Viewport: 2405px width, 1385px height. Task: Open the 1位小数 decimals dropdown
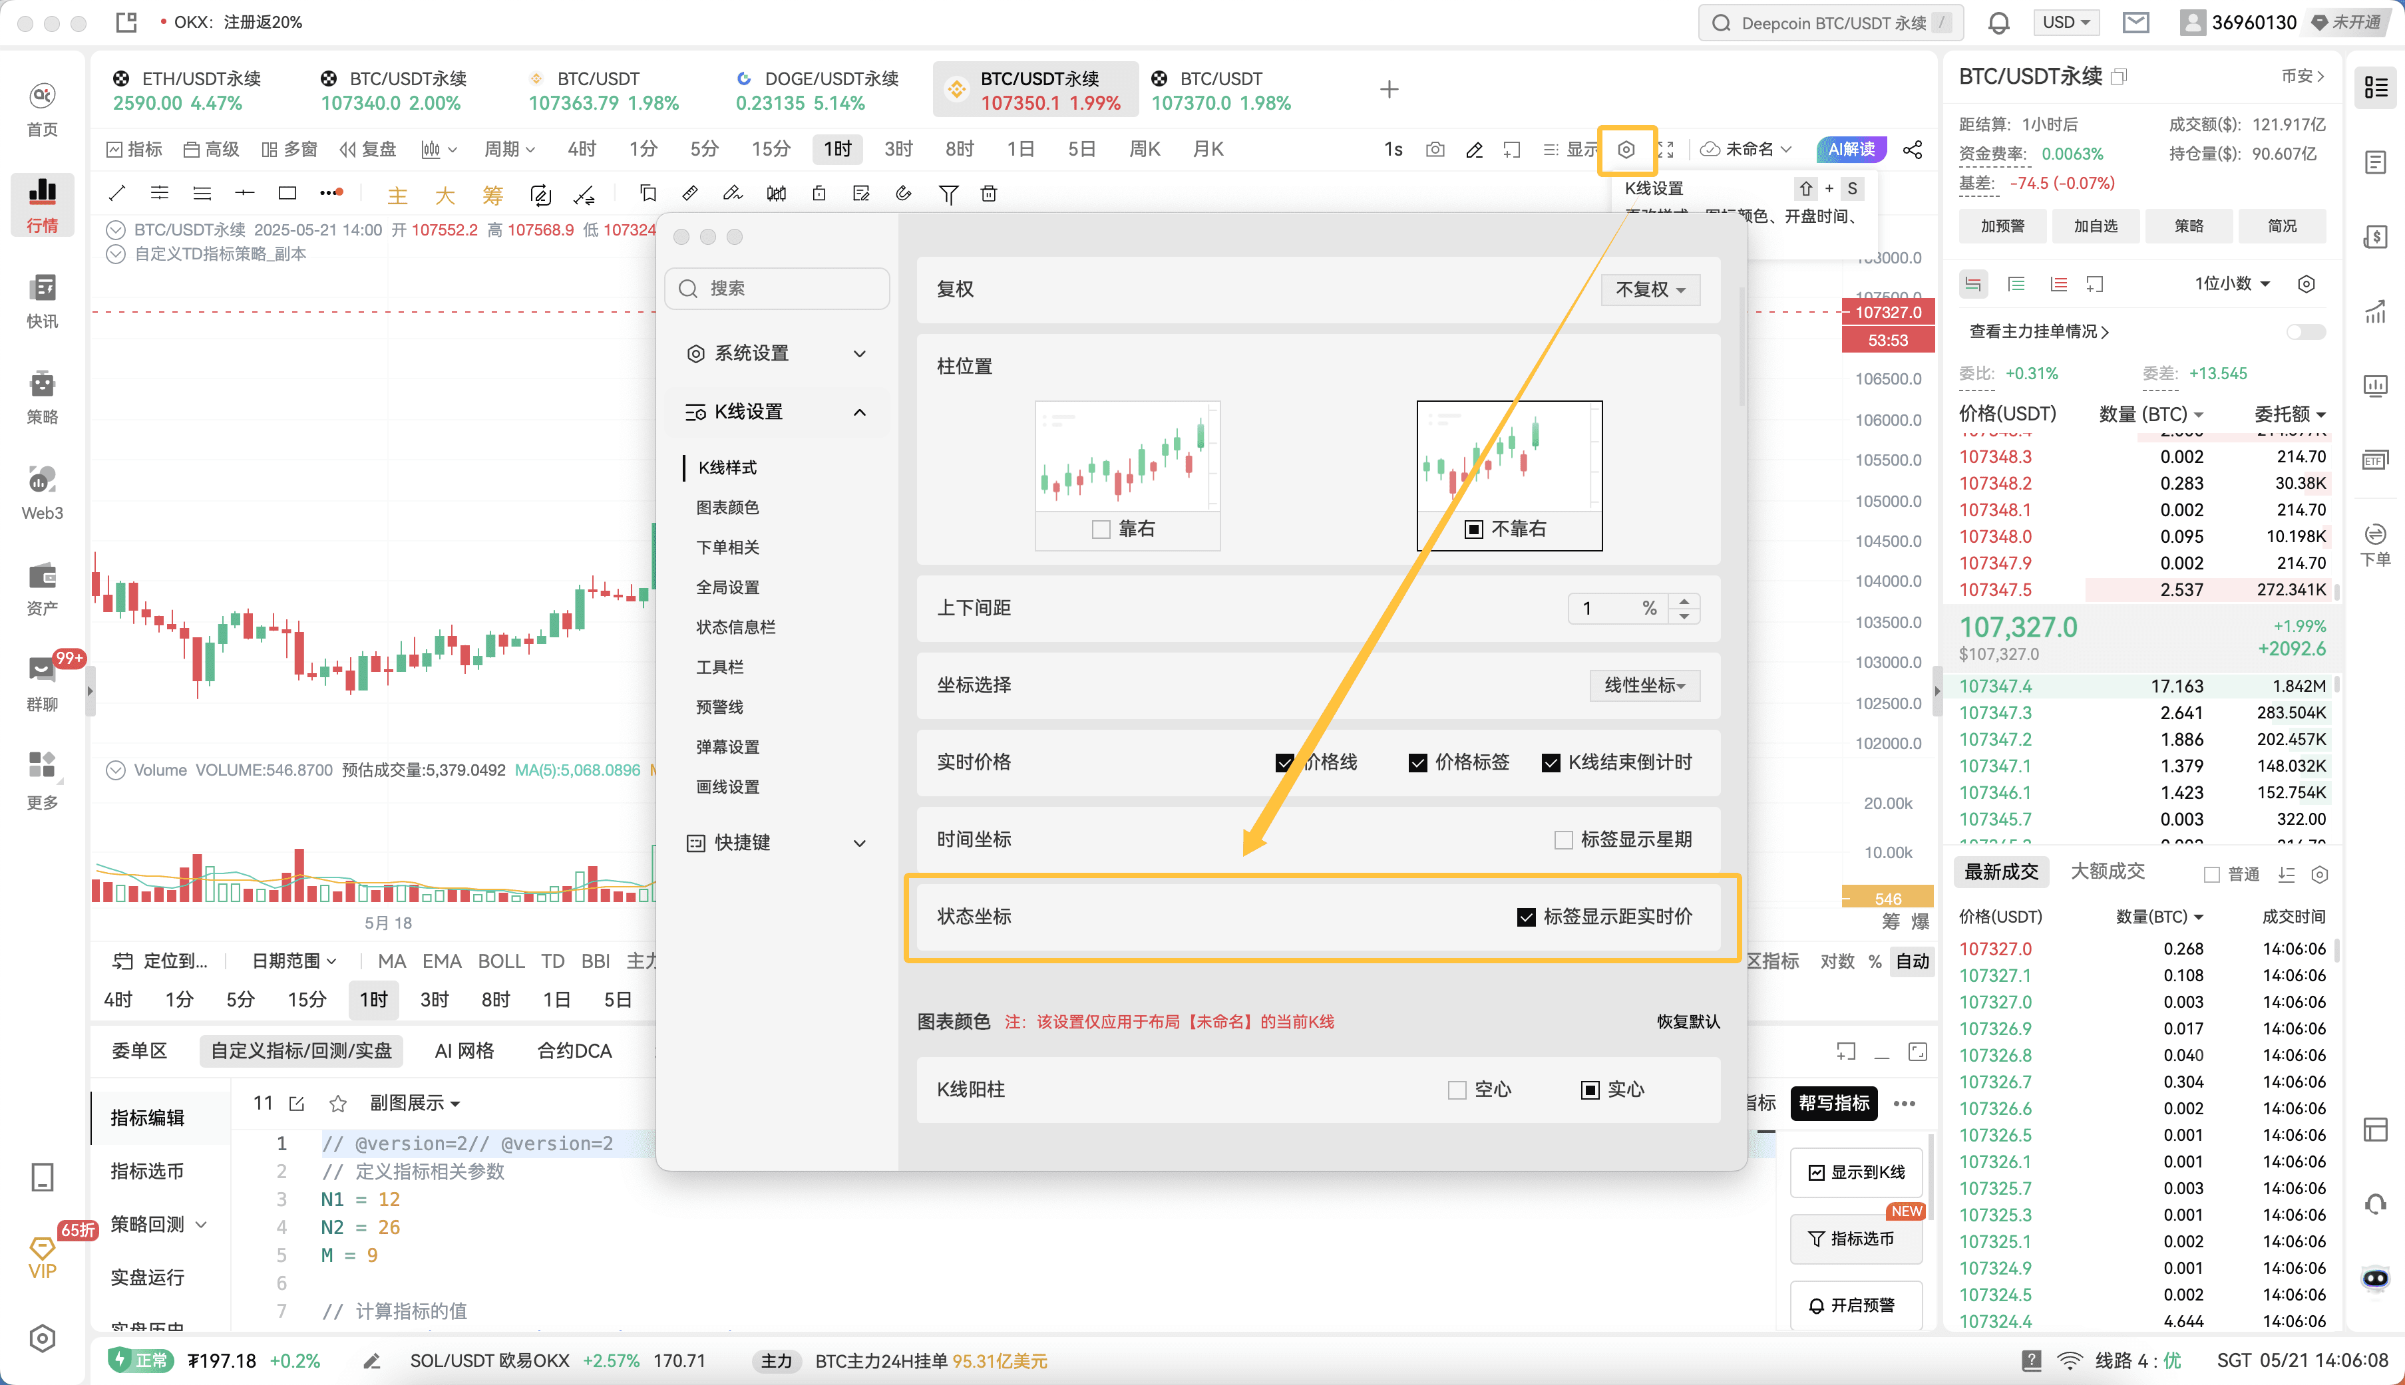click(2232, 283)
